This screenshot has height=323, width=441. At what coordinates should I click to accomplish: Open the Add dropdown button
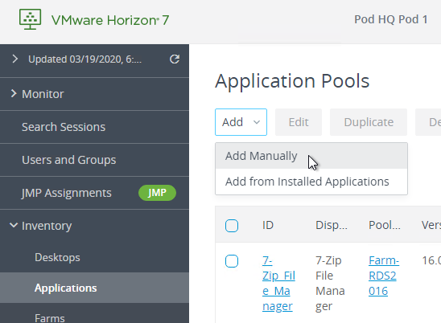point(241,122)
